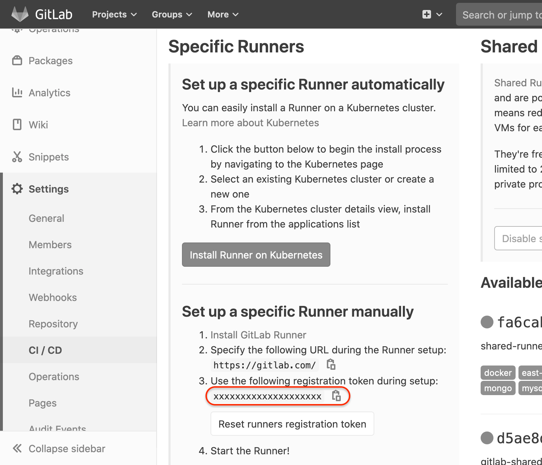Viewport: 542px width, 465px height.
Task: Click the docker runner tag
Action: click(498, 373)
